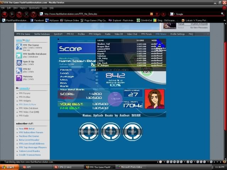Open the History menu

(23, 7)
